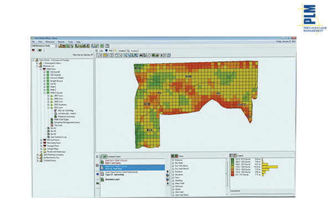Click the blue info icon beside layers
This screenshot has width=332, height=221.
click(97, 174)
